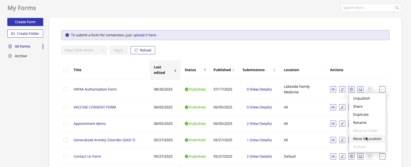Click the edit pencil icon for VACCINE CONSENT FORM
Viewport: 411px width, 167px height.
pos(342,107)
